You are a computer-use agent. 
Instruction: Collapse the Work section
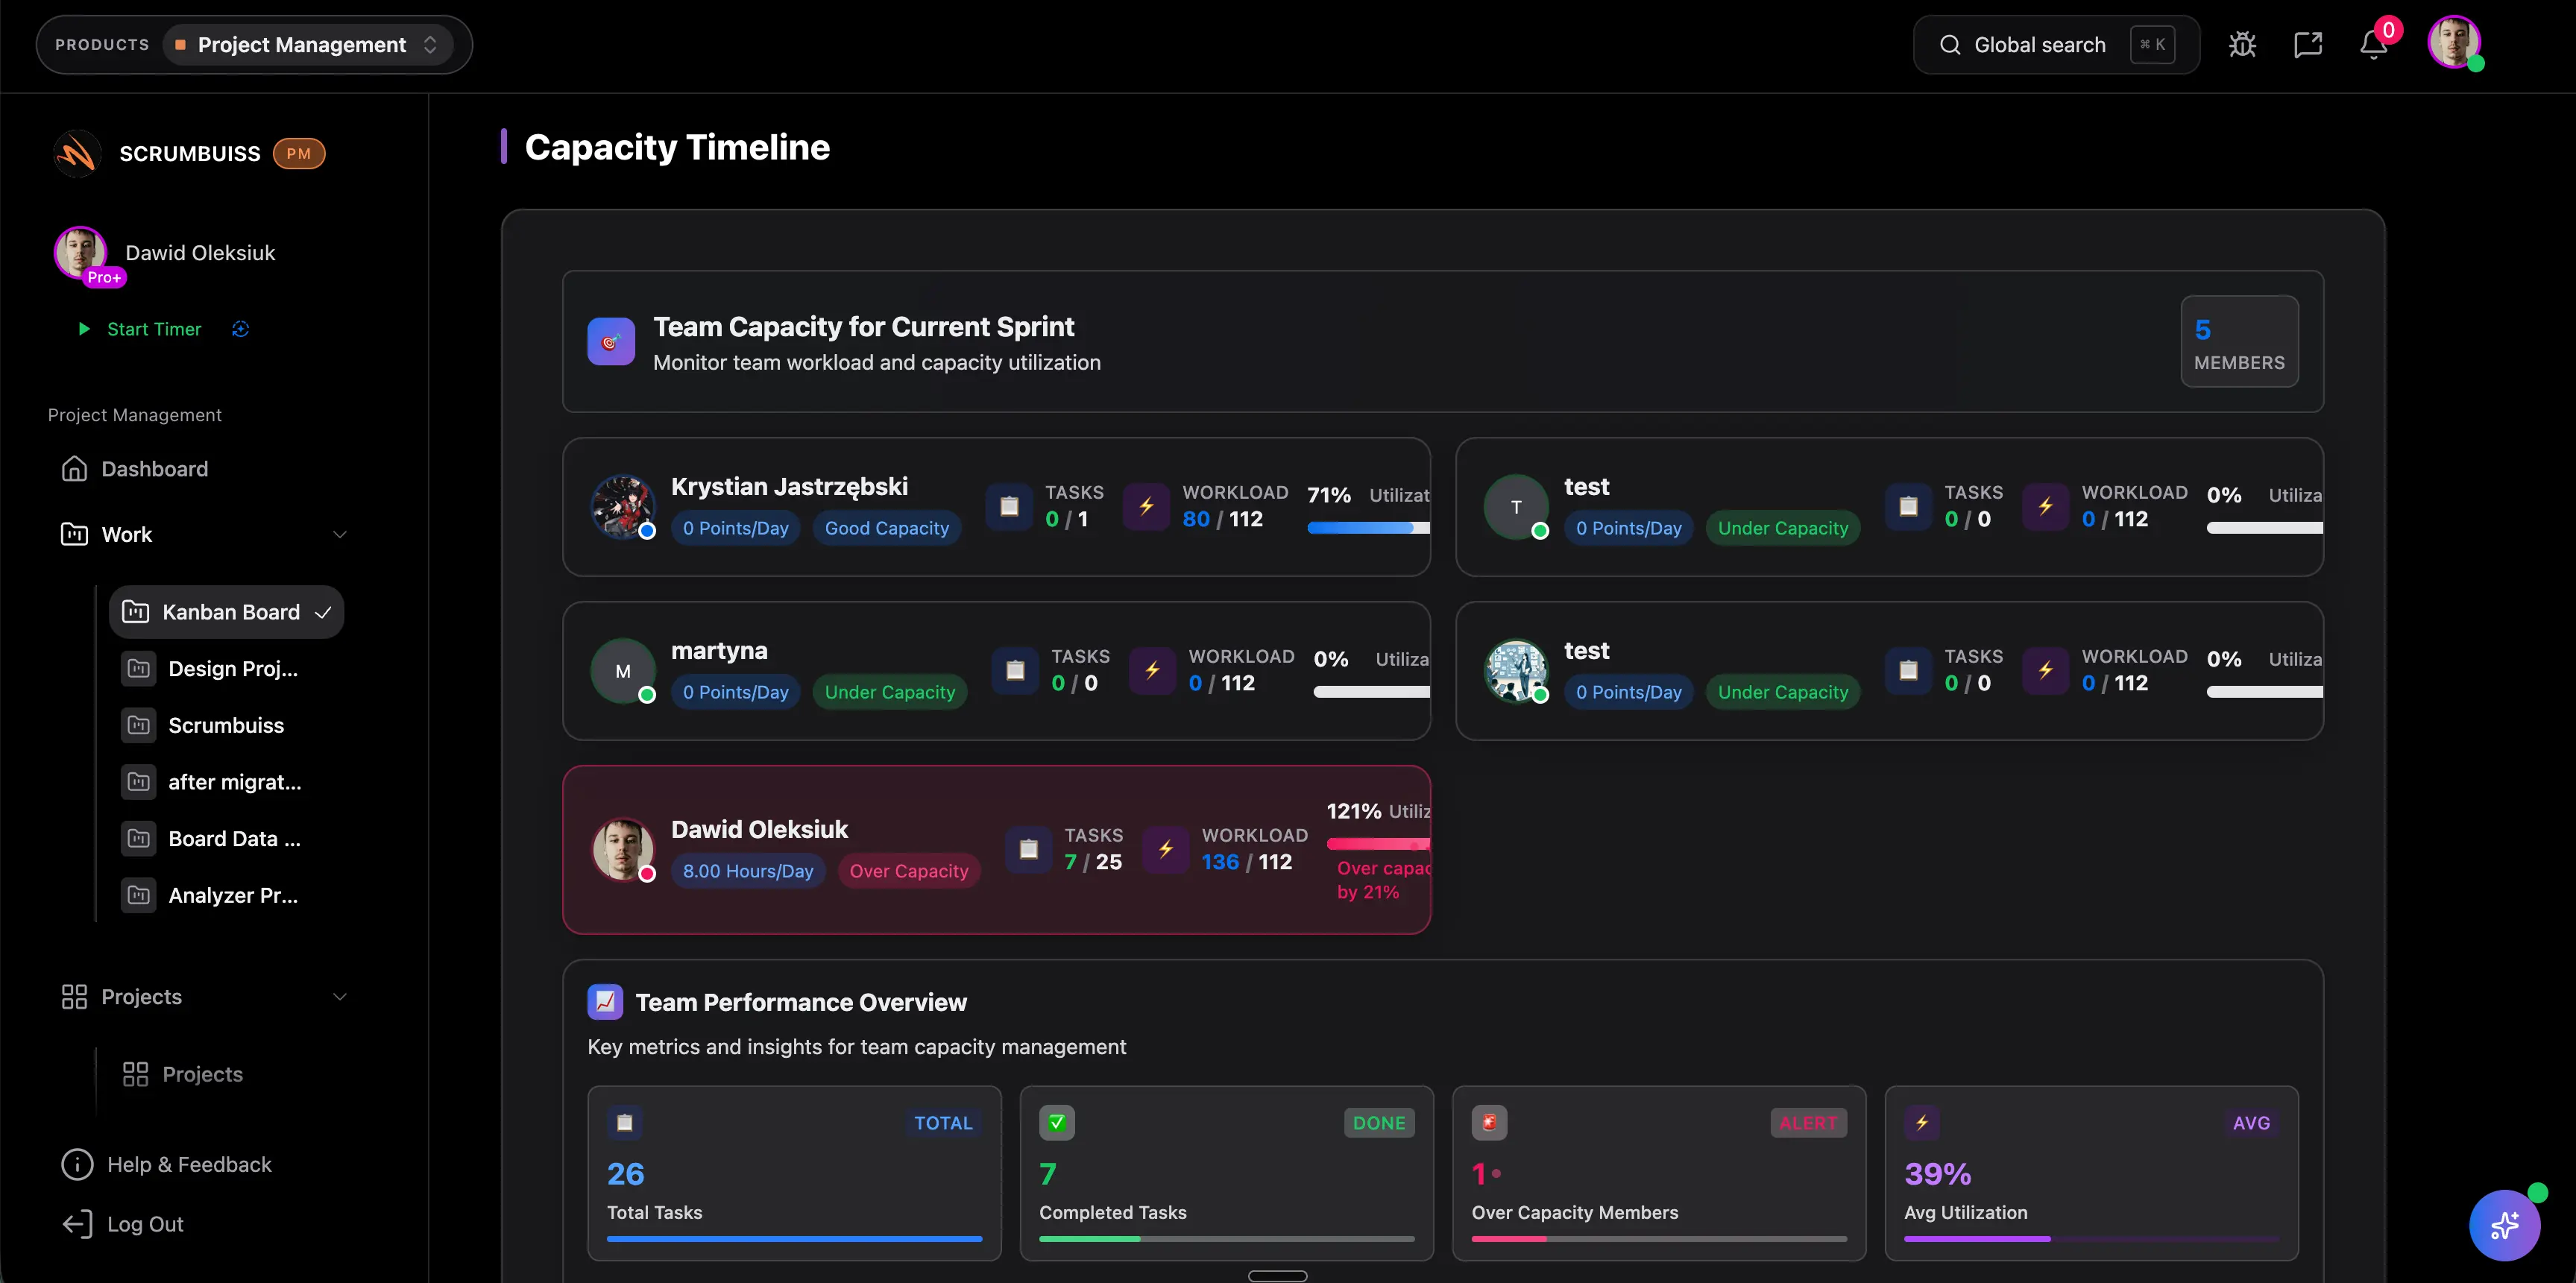pos(340,535)
